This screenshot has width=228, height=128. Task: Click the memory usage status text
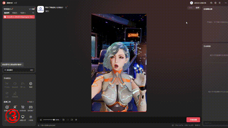[189, 125]
